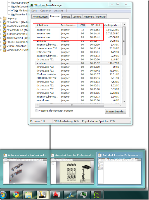Click the horizontal scroll right arrow

(120, 105)
